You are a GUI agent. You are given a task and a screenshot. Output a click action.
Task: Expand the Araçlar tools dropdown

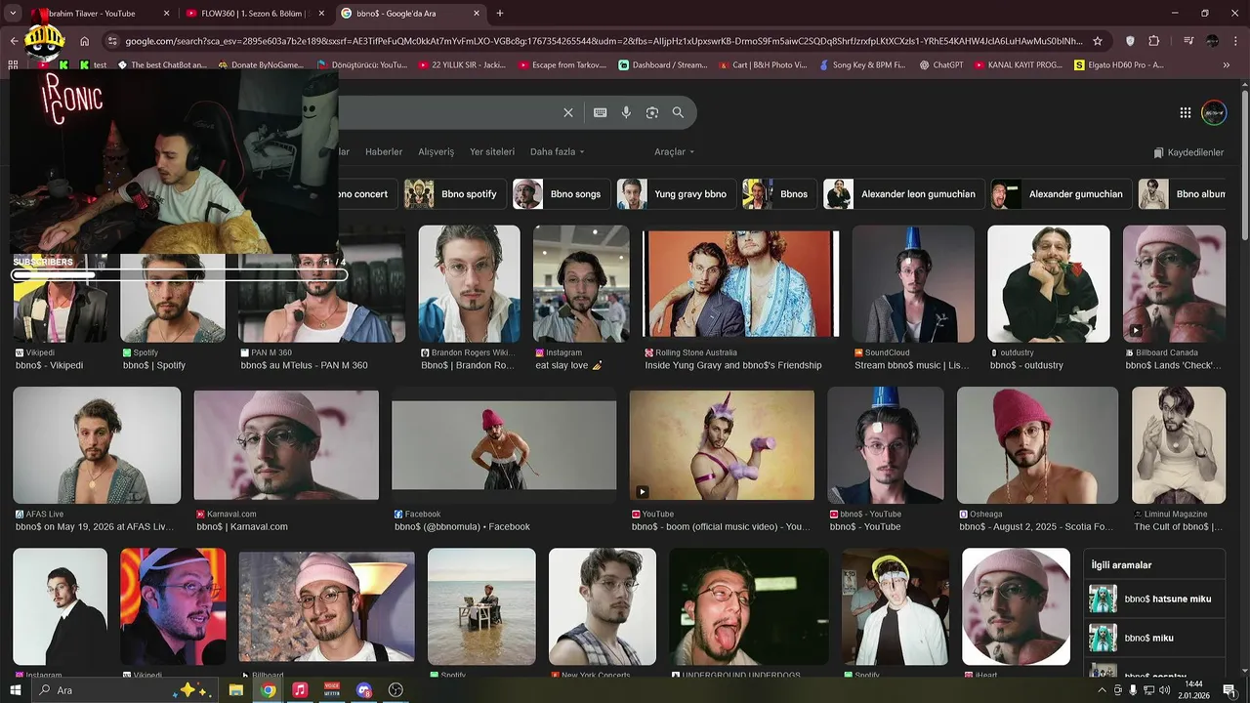click(x=674, y=152)
